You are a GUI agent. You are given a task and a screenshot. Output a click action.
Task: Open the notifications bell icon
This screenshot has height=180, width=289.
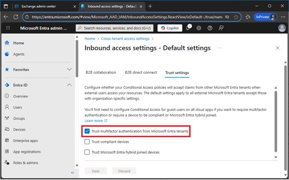coord(188,28)
